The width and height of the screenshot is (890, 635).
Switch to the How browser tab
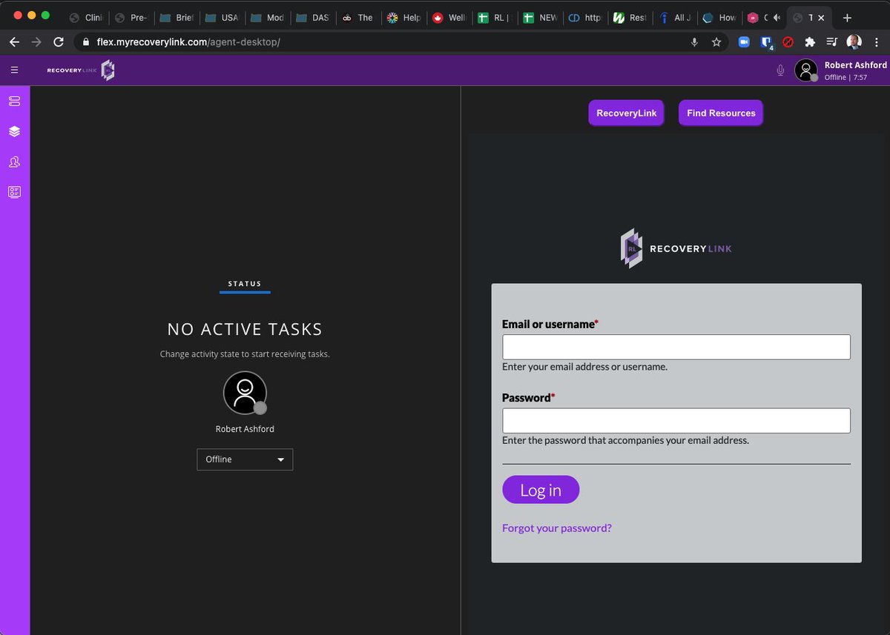(719, 18)
